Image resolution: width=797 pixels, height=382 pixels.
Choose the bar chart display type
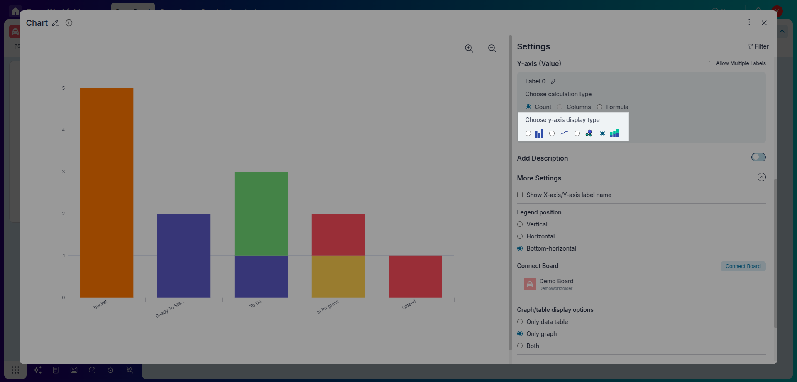tap(528, 134)
